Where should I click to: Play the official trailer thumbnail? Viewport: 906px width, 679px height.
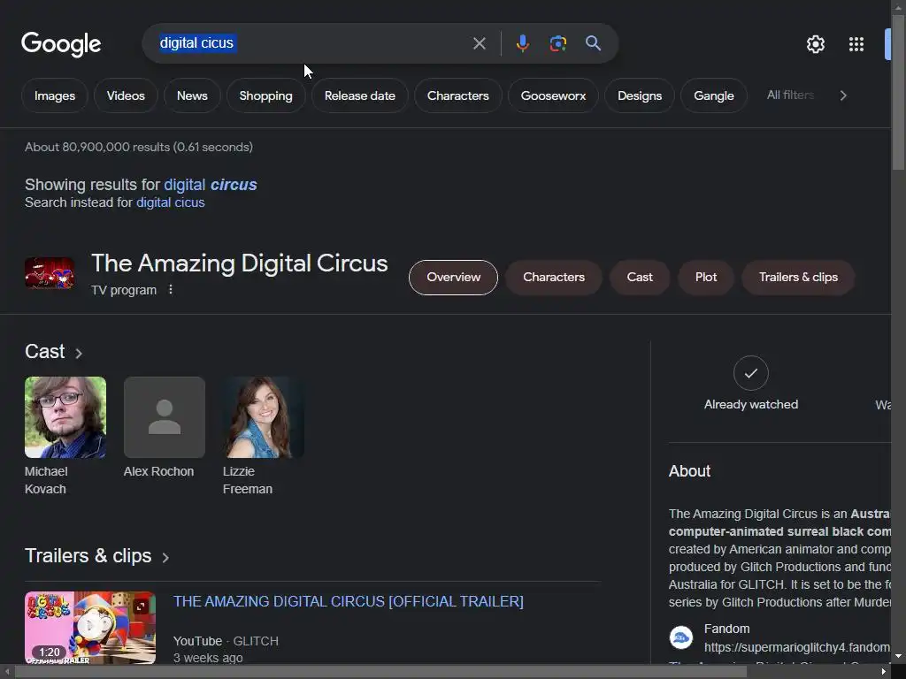pos(90,627)
